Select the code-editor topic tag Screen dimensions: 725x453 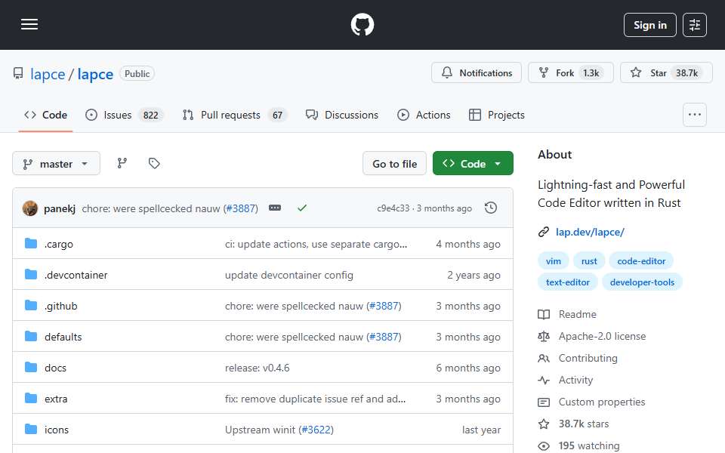(x=641, y=261)
